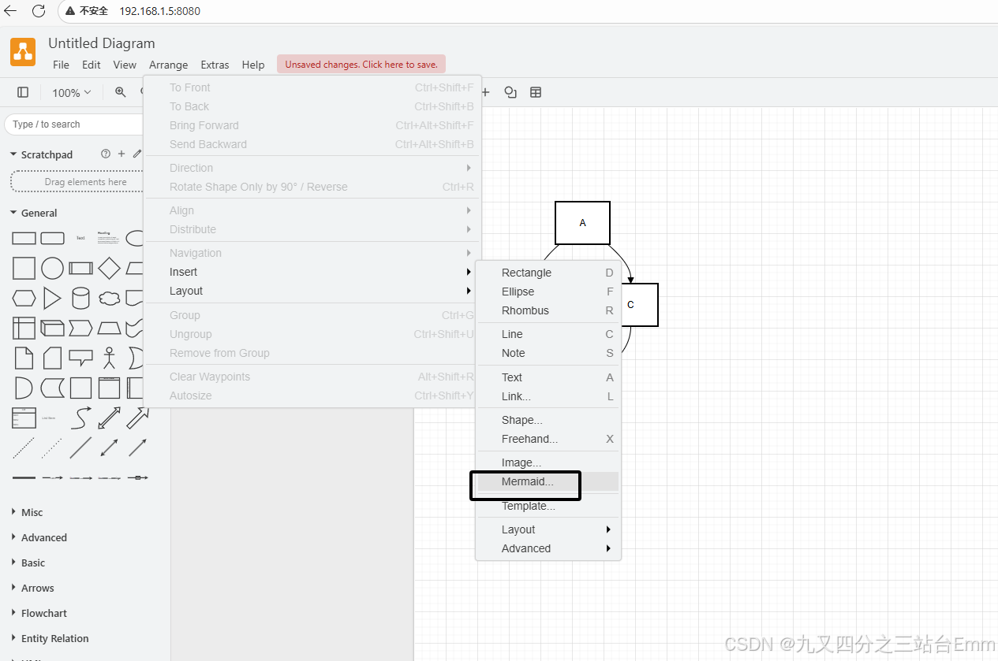Viewport: 998px width, 661px height.
Task: Open the Help menu
Action: (x=253, y=65)
